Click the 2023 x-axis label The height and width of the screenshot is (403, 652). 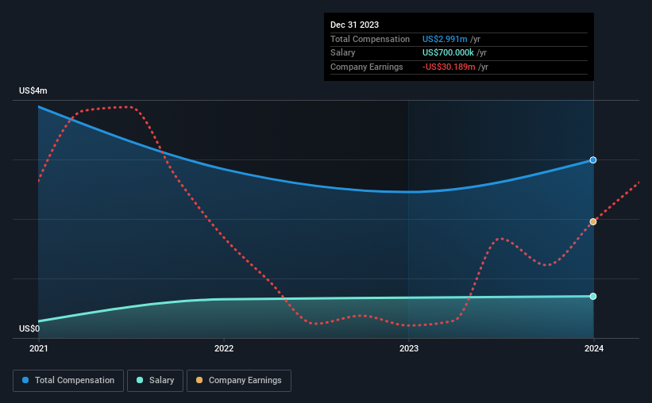pyautogui.click(x=409, y=348)
